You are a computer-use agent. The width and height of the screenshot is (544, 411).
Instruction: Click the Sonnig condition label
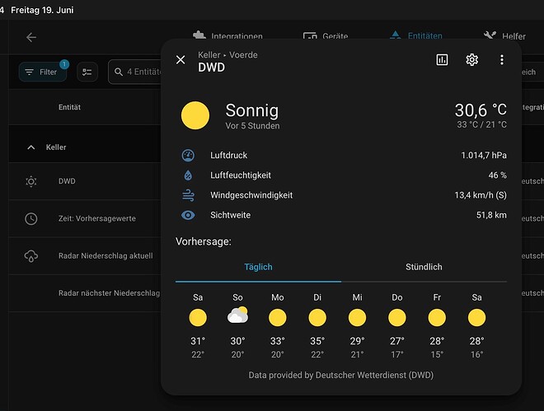(252, 111)
